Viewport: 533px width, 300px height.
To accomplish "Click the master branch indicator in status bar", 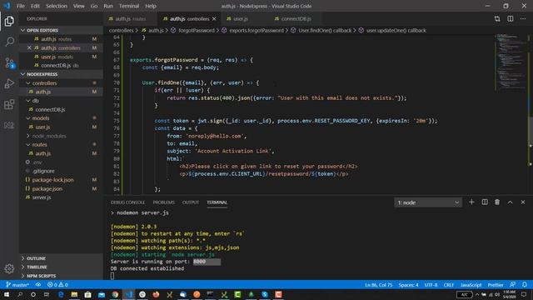I will pos(17,285).
